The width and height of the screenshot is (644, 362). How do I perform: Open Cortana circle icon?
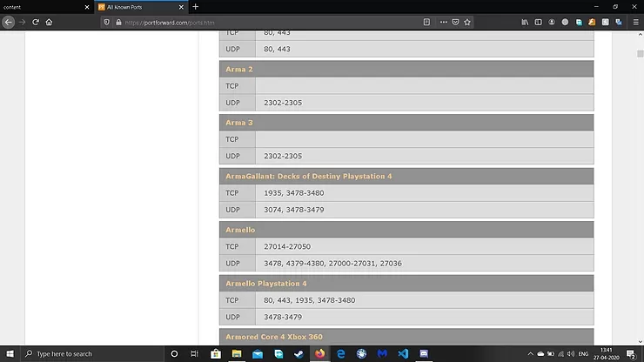pos(174,353)
